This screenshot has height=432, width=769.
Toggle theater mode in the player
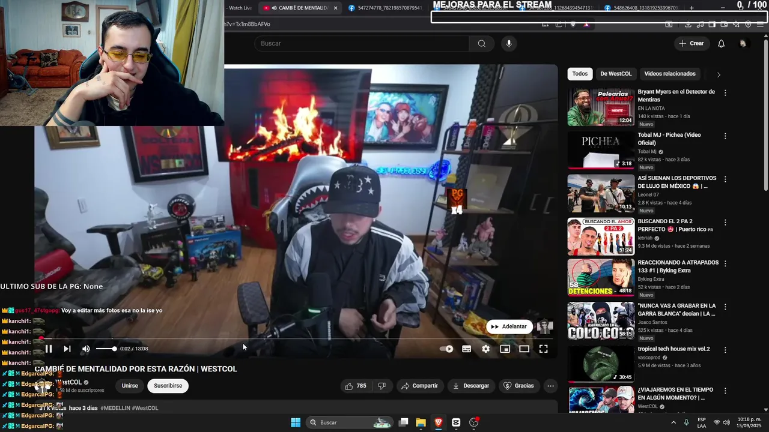pos(524,349)
